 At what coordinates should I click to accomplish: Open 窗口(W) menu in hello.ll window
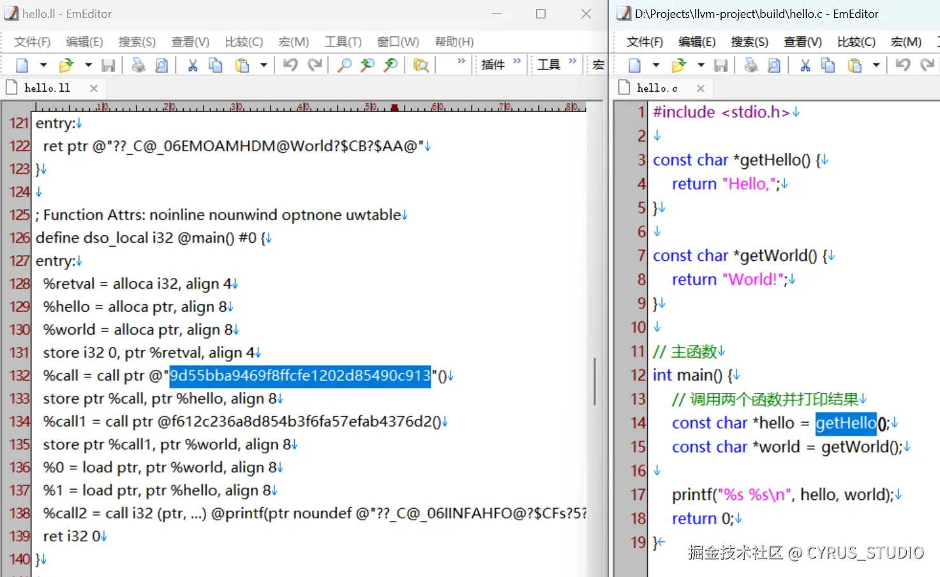click(x=398, y=42)
